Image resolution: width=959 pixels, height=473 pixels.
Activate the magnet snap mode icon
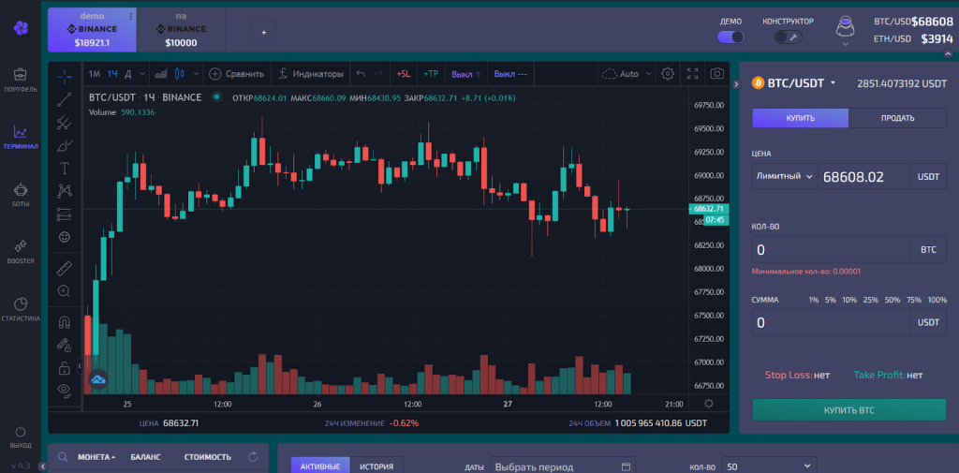click(64, 321)
